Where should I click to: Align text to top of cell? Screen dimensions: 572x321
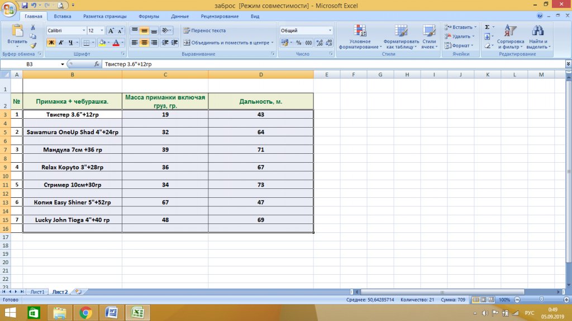(x=135, y=31)
